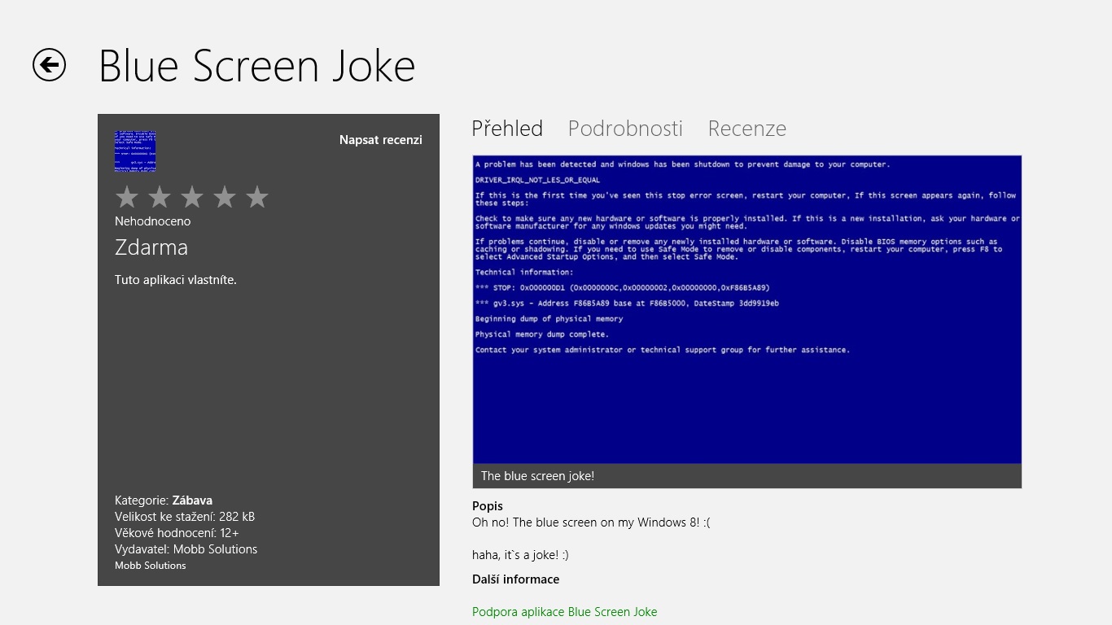This screenshot has width=1112, height=625.
Task: Click the 'Věkové hodnocení: 12+' line
Action: [x=177, y=533]
